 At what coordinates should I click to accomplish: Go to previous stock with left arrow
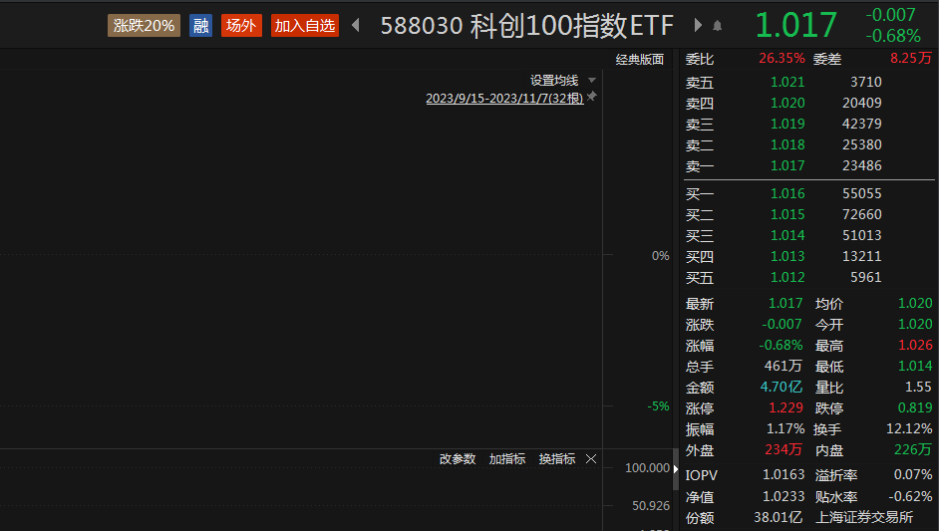pos(356,25)
